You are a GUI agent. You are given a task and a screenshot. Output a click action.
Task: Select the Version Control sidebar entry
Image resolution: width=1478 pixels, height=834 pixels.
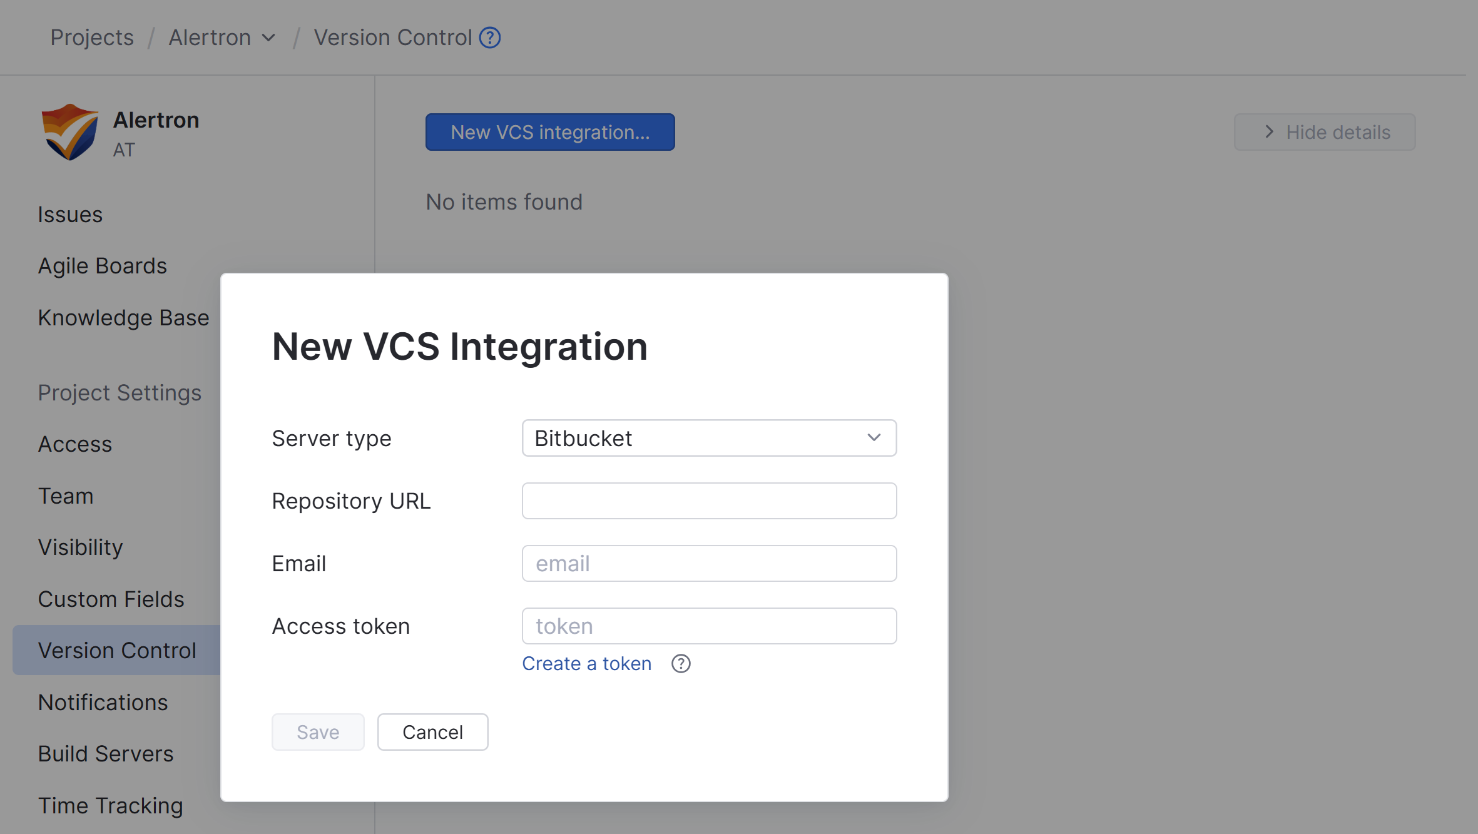tap(117, 650)
